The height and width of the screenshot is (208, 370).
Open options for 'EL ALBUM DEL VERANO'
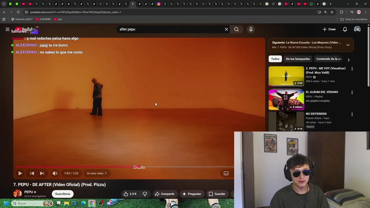coord(352,92)
